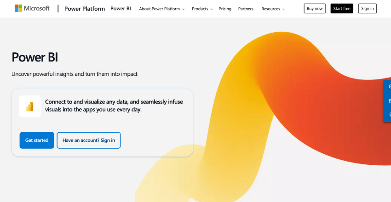This screenshot has width=391, height=202.
Task: Click Sign in at top right
Action: pyautogui.click(x=367, y=9)
